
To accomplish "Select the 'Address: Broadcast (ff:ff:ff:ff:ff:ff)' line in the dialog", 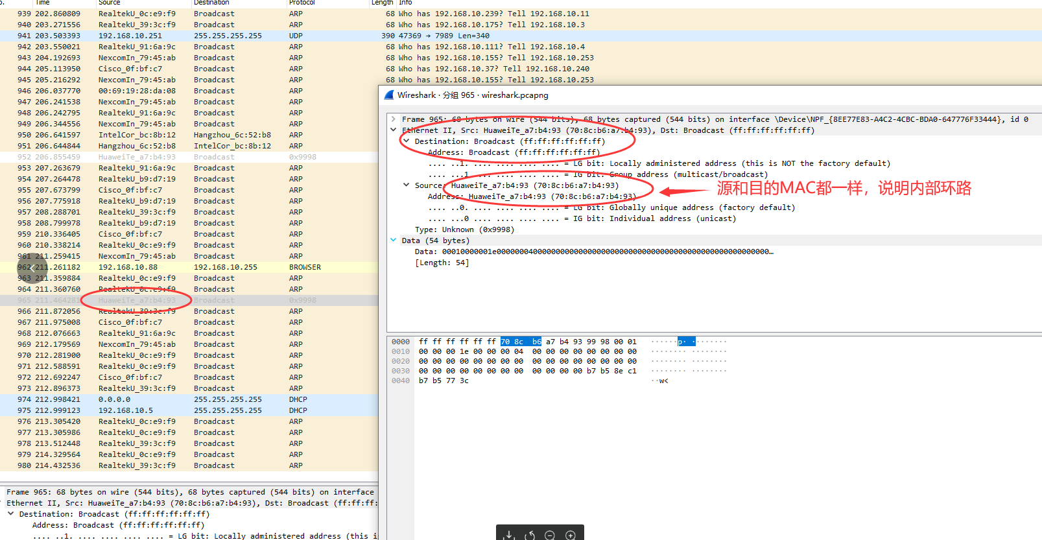I will 514,152.
